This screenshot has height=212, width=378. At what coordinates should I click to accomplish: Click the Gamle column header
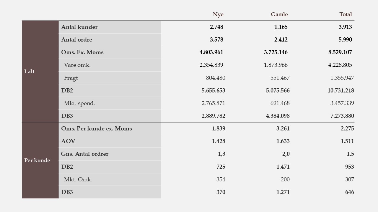[279, 14]
